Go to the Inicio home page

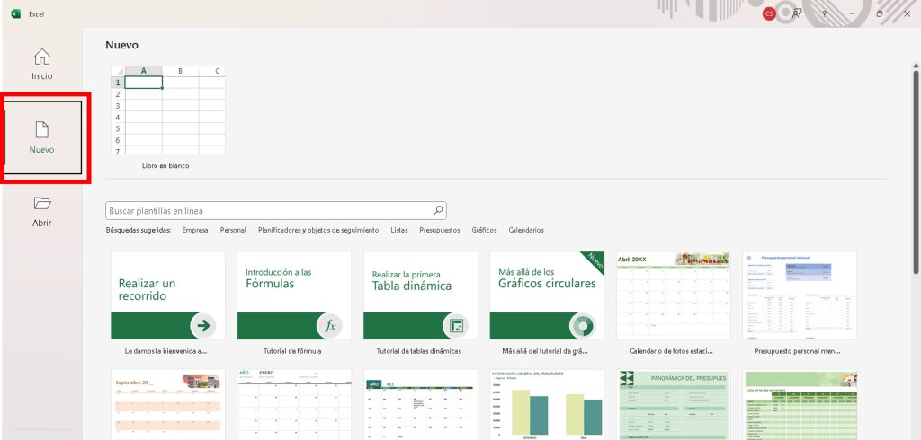[41, 65]
